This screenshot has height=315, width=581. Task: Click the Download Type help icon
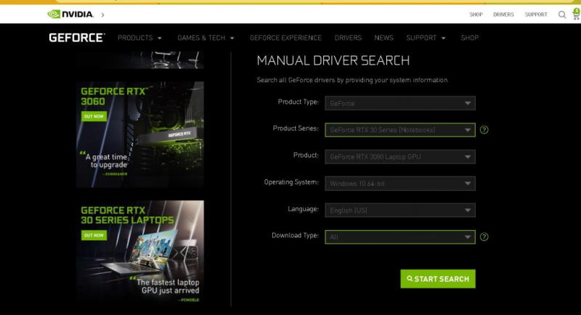click(x=484, y=237)
